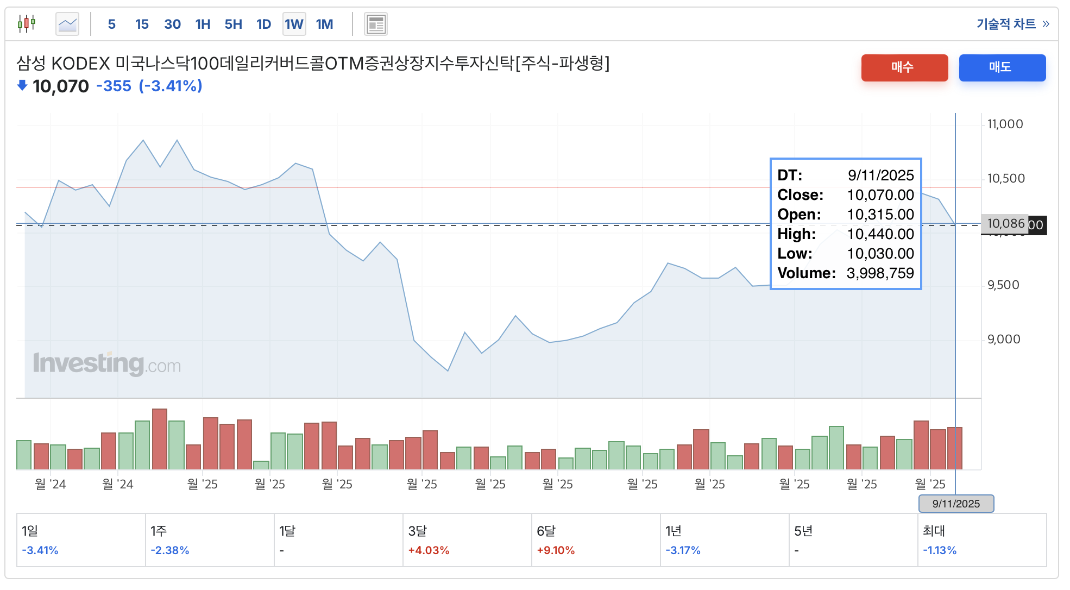The width and height of the screenshot is (1070, 590).
Task: Select the area chart type icon
Action: coord(67,24)
